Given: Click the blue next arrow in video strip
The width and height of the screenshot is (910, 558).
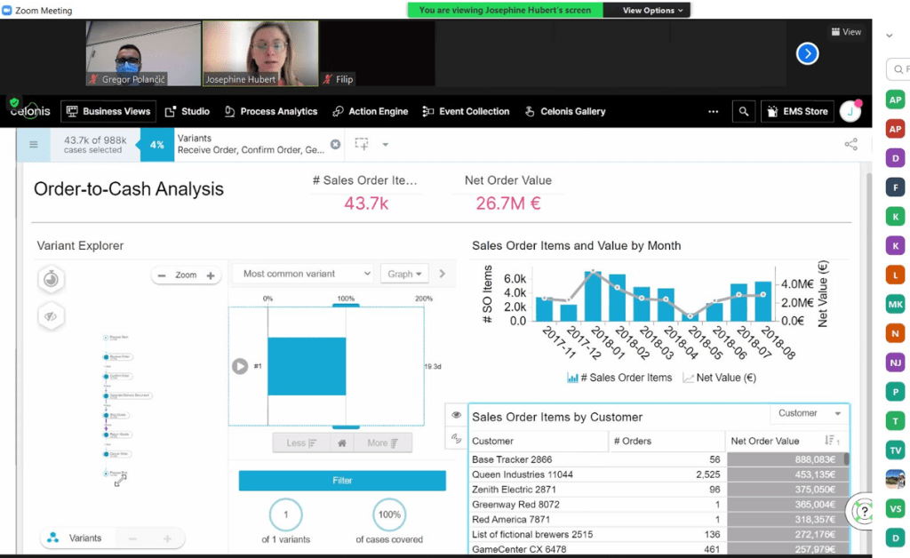Looking at the screenshot, I should click(x=807, y=53).
